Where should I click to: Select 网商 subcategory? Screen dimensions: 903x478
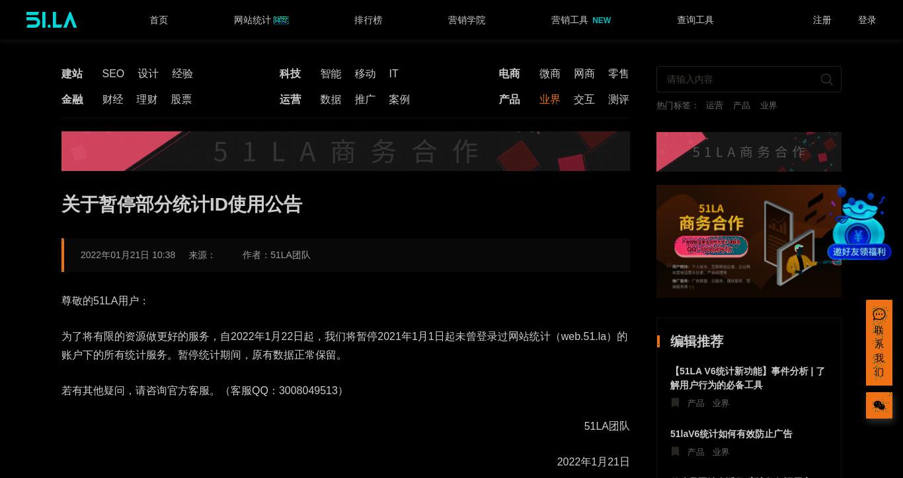click(584, 74)
